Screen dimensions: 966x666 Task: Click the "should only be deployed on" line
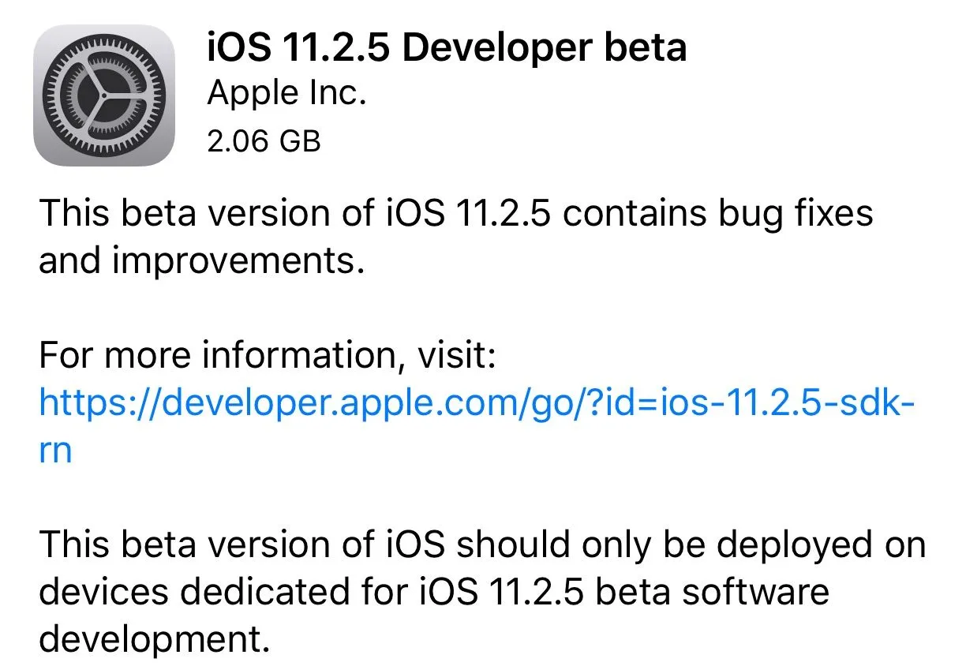691,544
